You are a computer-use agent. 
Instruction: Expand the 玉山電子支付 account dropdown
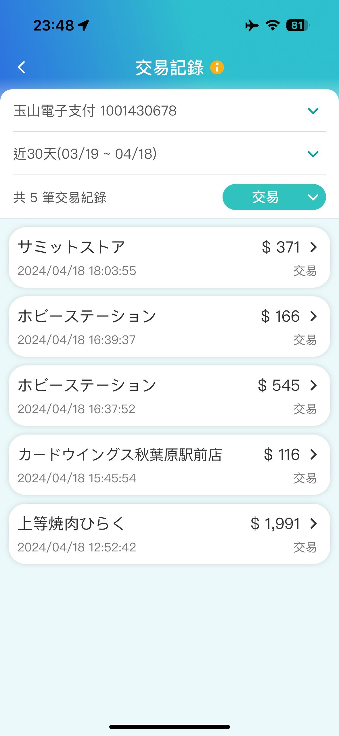[x=313, y=111]
